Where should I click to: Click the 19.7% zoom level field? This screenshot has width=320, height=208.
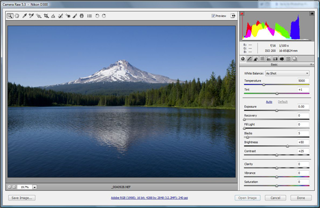click(25, 187)
